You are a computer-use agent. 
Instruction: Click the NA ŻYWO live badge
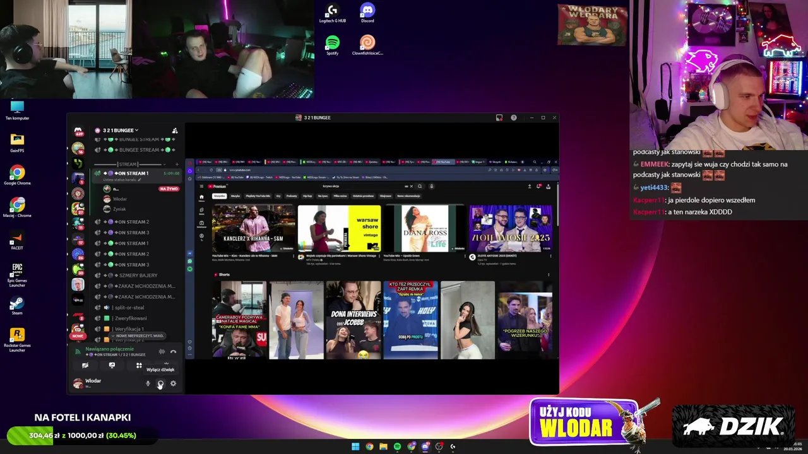[169, 189]
